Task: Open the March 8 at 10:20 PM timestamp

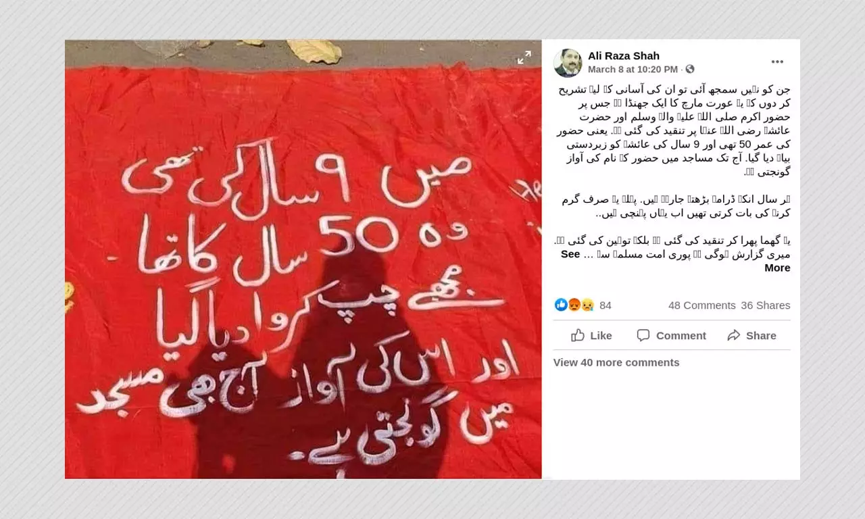Action: point(633,70)
